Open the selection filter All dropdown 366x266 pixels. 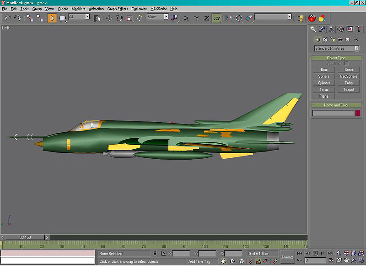(79, 17)
